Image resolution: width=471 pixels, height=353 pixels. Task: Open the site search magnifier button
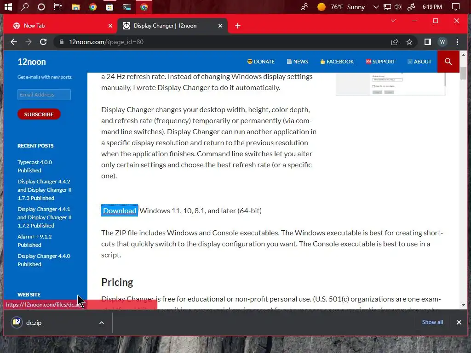tap(448, 62)
